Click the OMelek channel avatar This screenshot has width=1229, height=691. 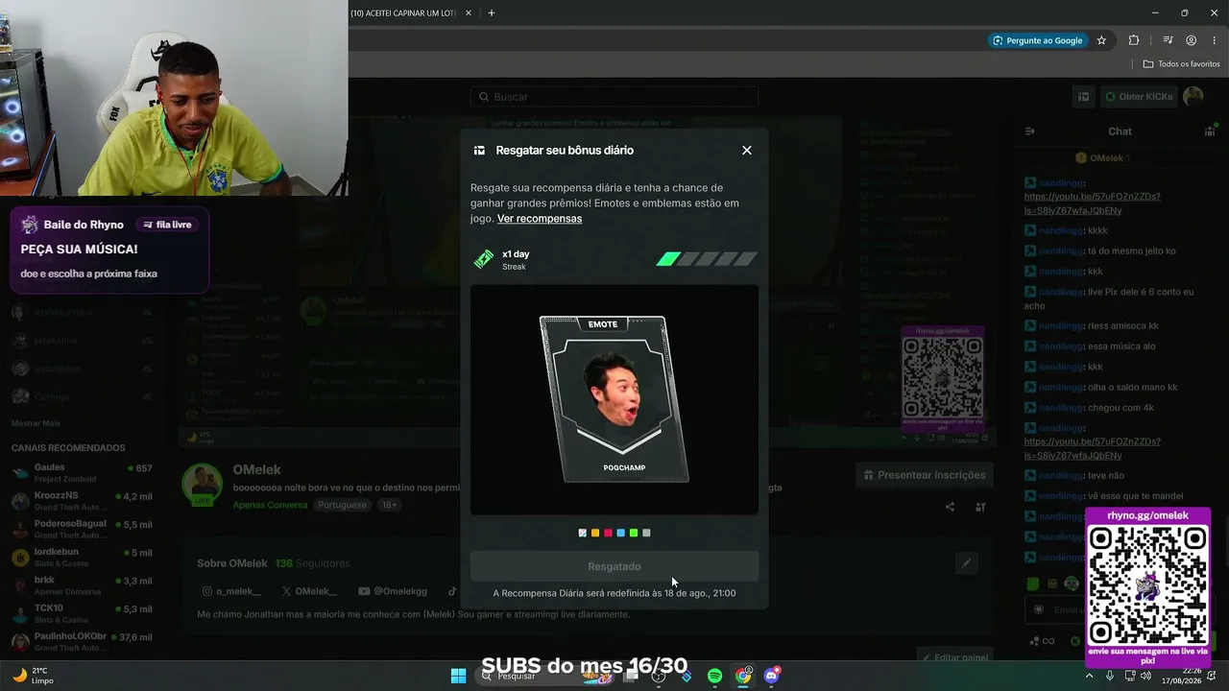point(203,485)
